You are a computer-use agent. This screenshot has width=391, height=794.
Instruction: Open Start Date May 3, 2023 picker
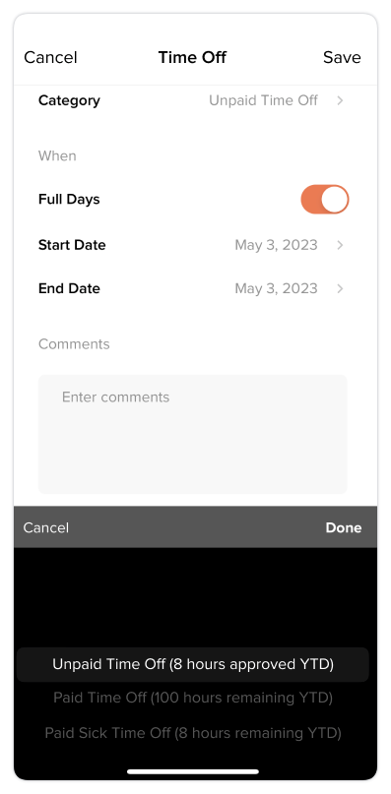276,245
